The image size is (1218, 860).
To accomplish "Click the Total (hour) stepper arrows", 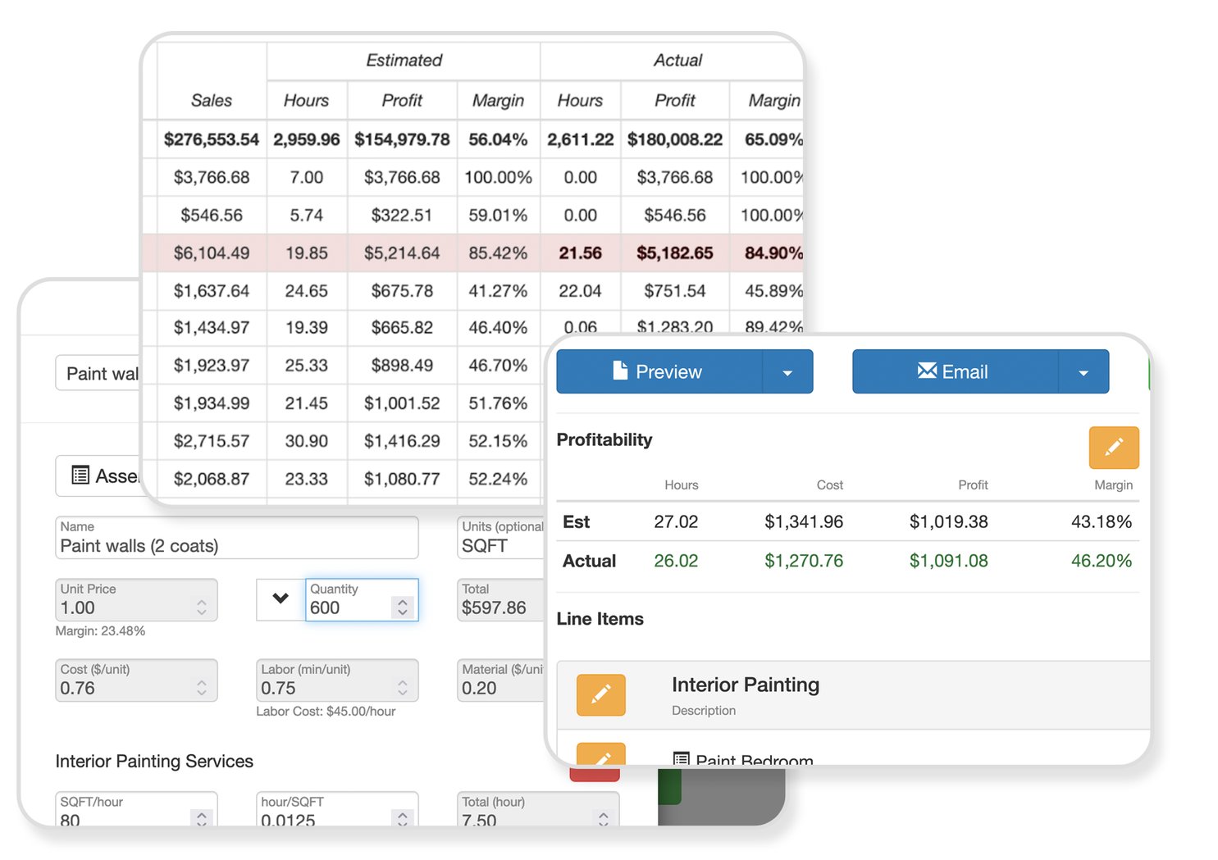I will pos(604,817).
